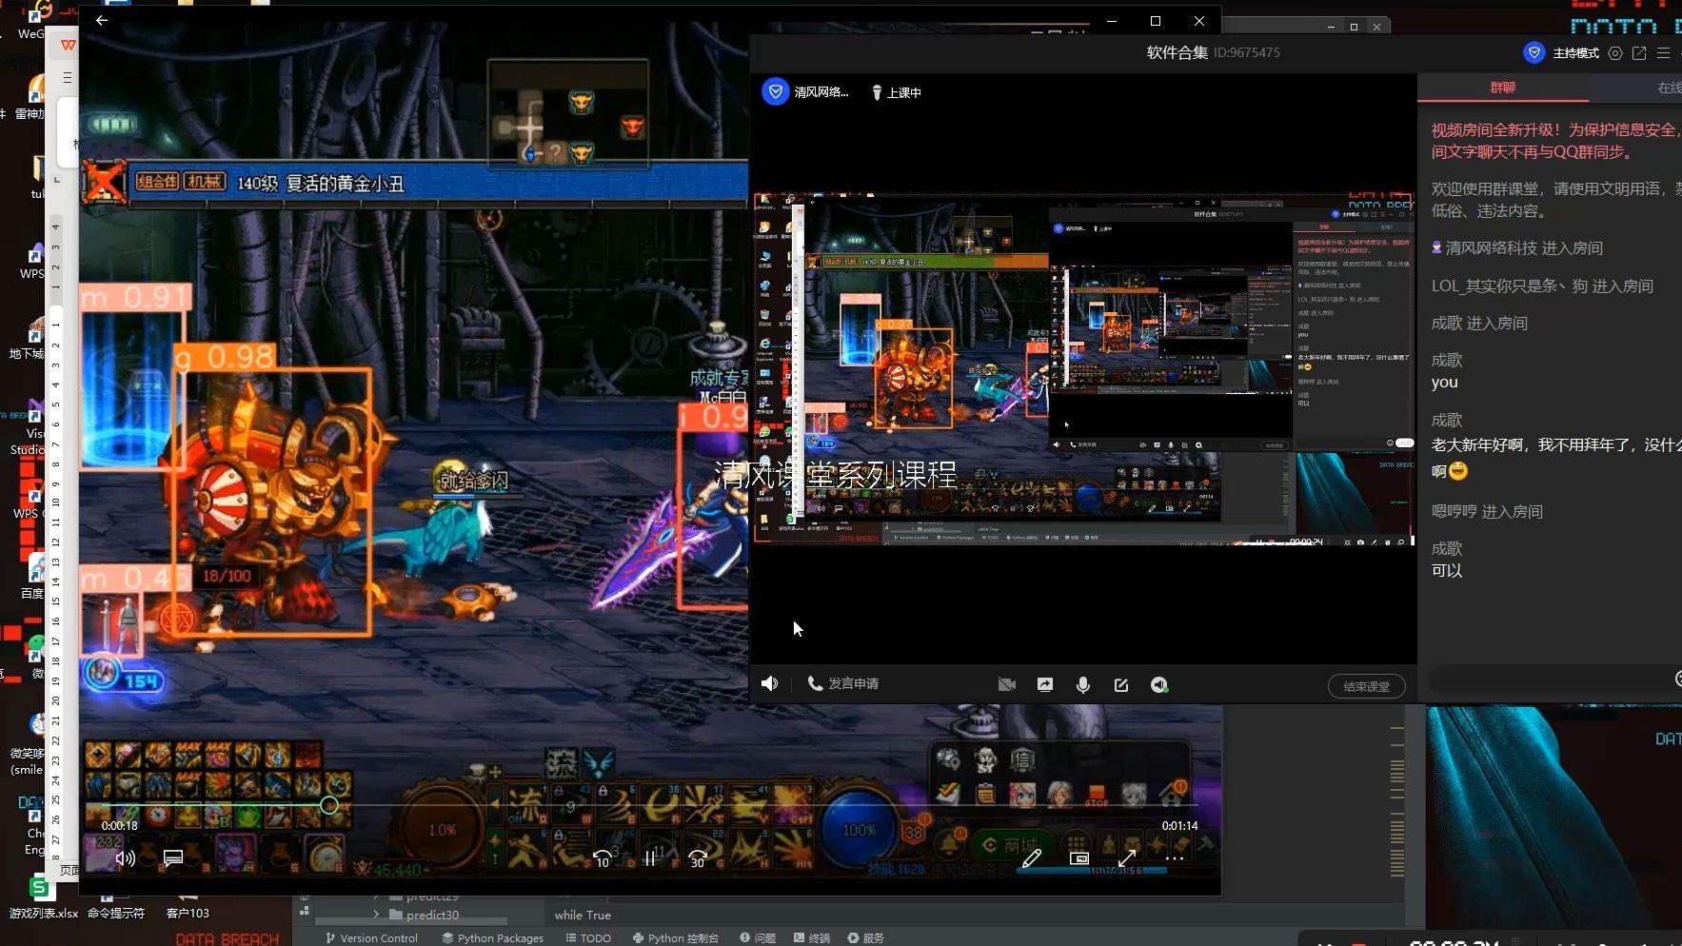Viewport: 1682px width, 946px height.
Task: Click the chat message 'you' from 成歌
Action: point(1444,383)
